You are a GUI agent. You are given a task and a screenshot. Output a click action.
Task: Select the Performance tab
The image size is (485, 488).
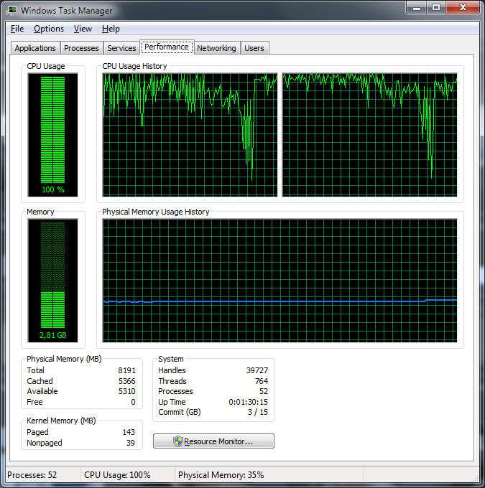[x=167, y=47]
